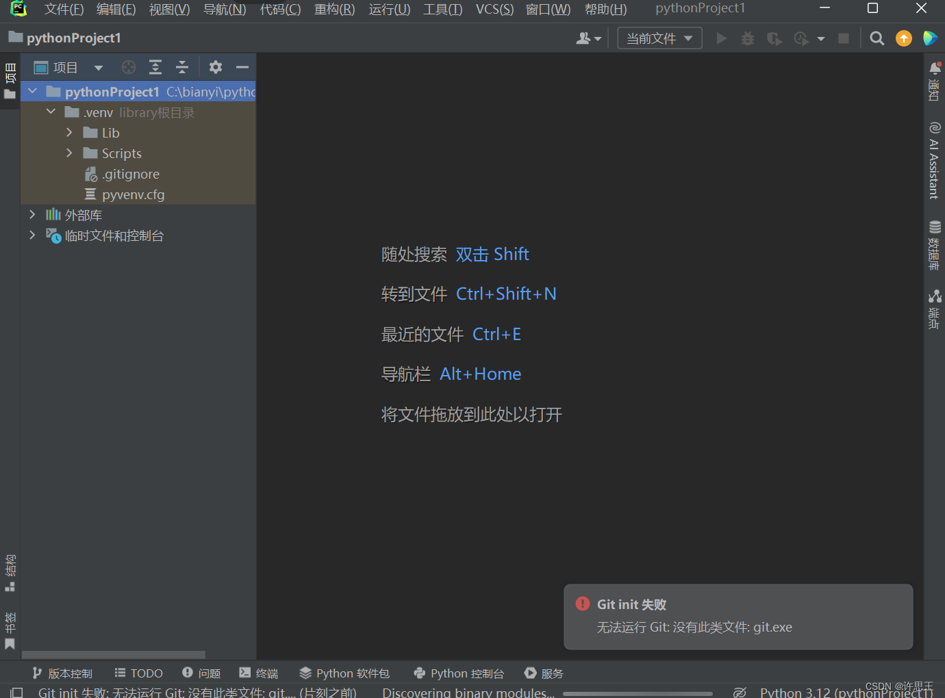
Task: Open 终端 terminal tab
Action: (x=258, y=673)
